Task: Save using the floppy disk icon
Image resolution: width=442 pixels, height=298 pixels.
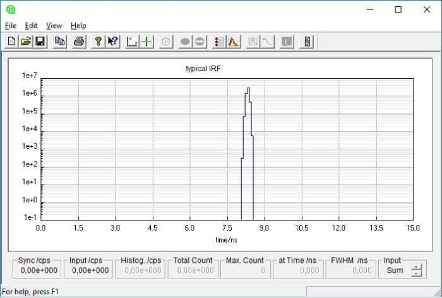Action: (39, 42)
